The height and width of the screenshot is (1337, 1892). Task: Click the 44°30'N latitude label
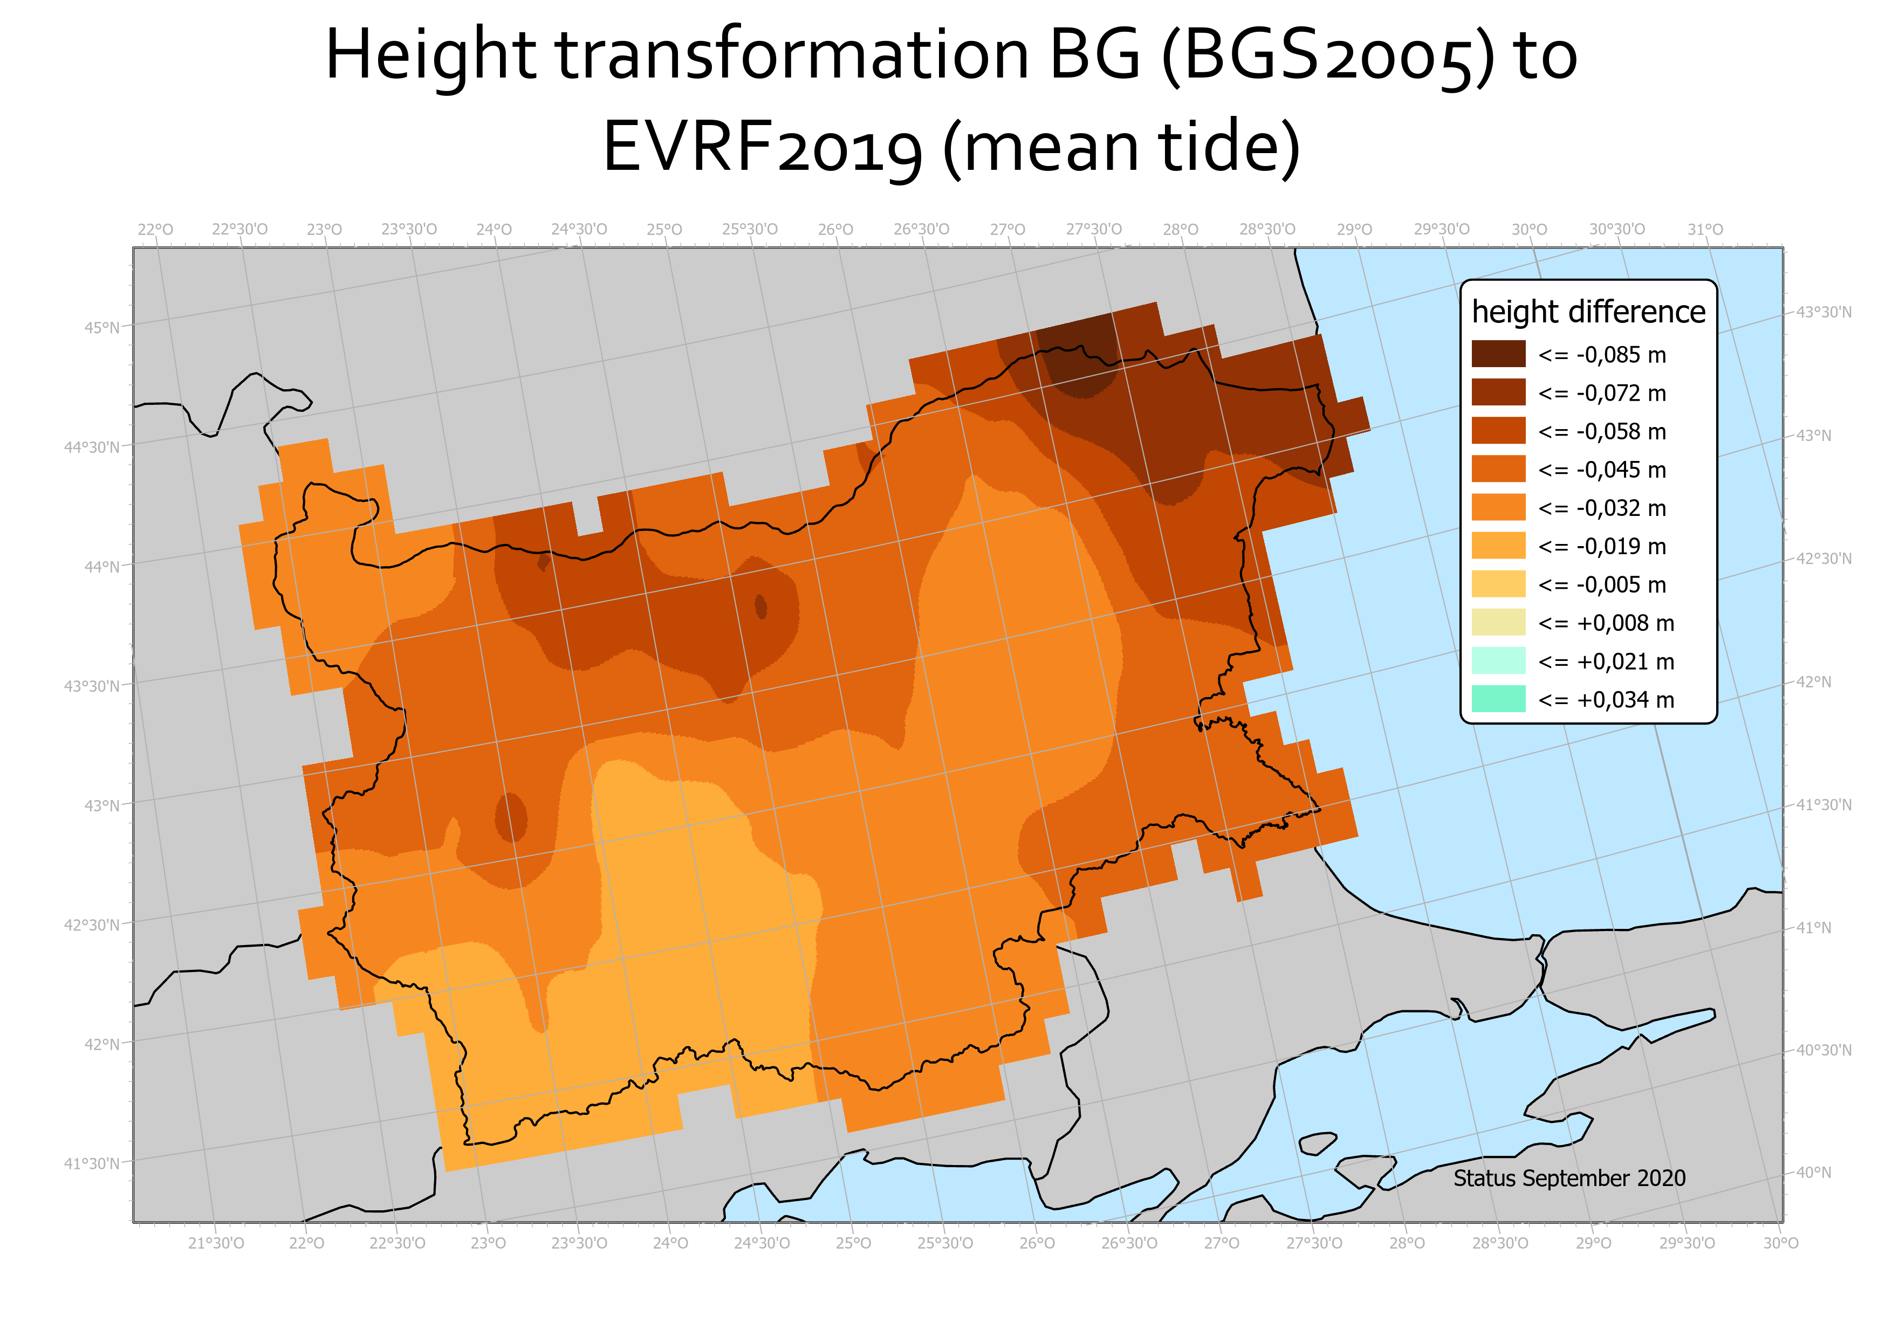pos(92,447)
